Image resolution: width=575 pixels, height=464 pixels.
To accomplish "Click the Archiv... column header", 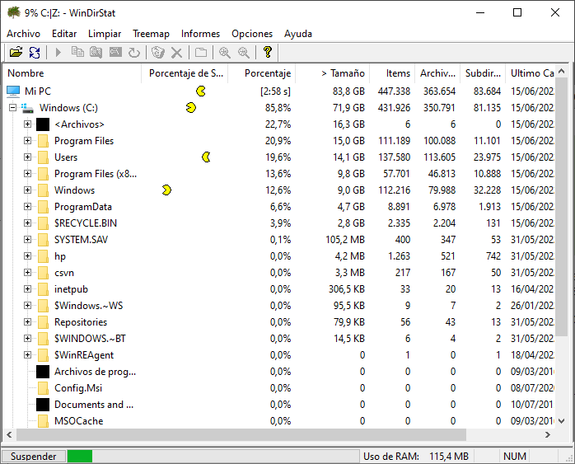I will tap(437, 73).
